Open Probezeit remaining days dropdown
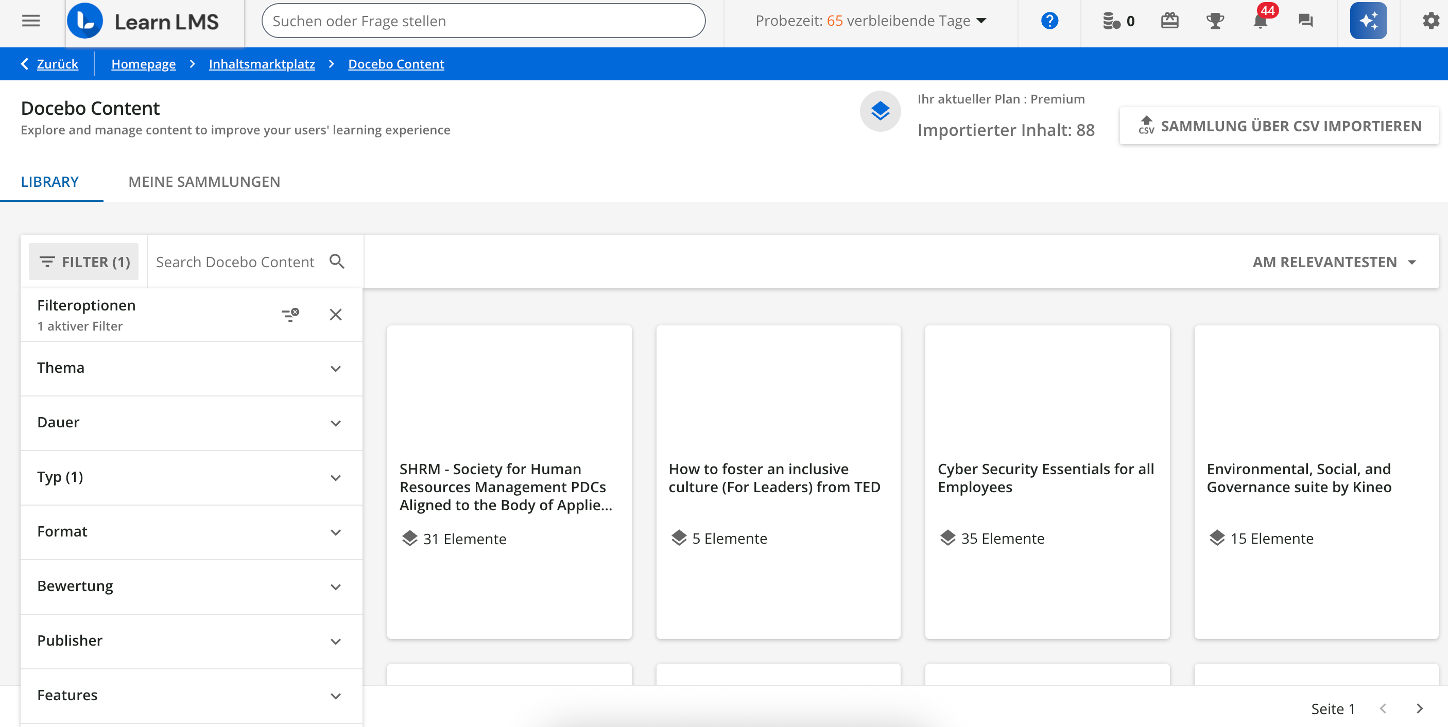 [x=871, y=21]
